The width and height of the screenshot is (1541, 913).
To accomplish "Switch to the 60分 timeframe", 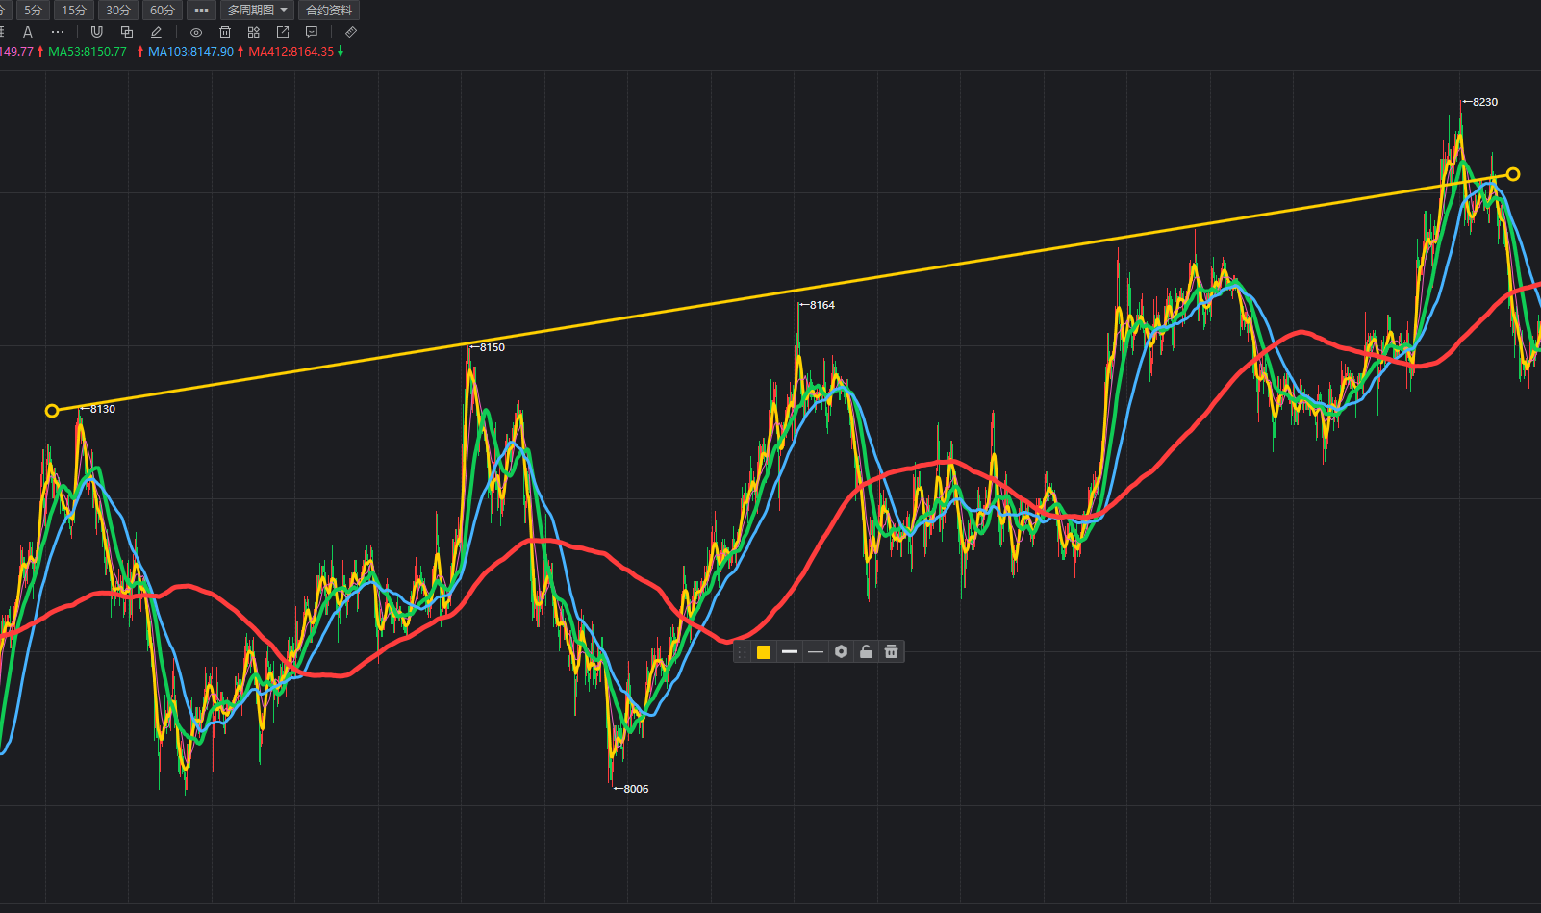I will 163,10.
